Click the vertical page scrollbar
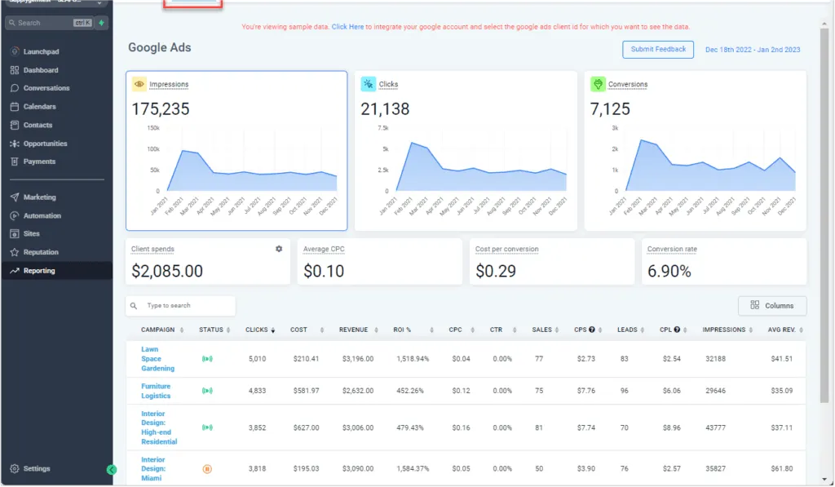This screenshot has height=487, width=835. coord(824,213)
